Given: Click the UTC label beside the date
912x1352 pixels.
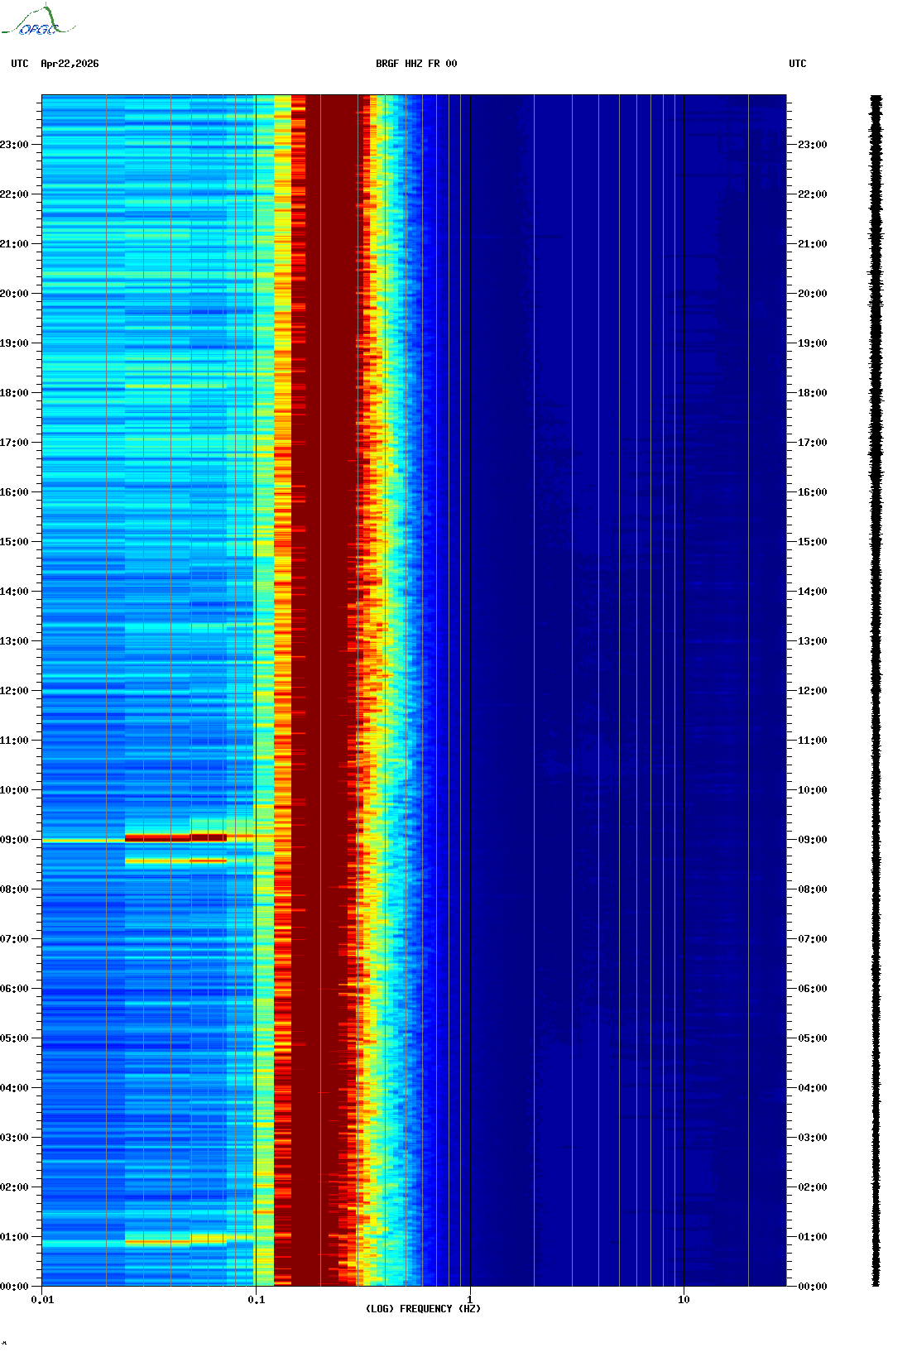Looking at the screenshot, I should [x=20, y=64].
